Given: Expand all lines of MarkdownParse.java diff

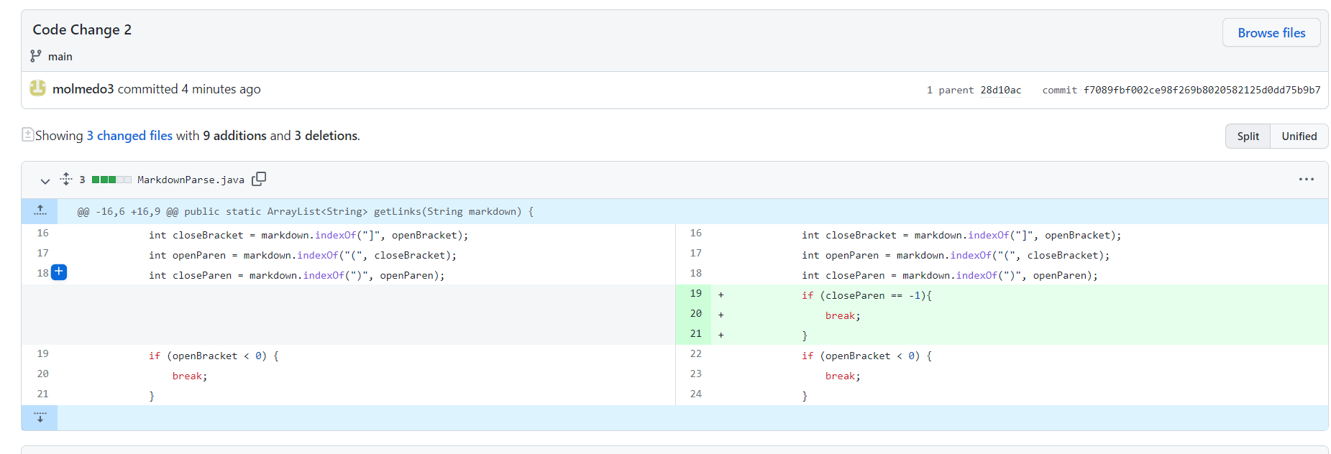Looking at the screenshot, I should 66,179.
